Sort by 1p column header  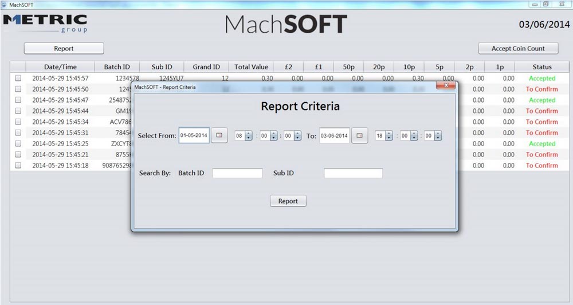[500, 67]
